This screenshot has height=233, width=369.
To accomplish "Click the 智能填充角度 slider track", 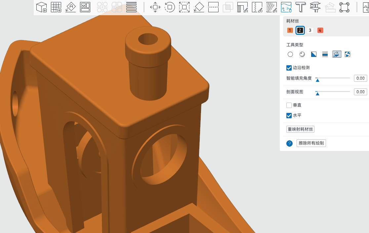I will point(333,78).
